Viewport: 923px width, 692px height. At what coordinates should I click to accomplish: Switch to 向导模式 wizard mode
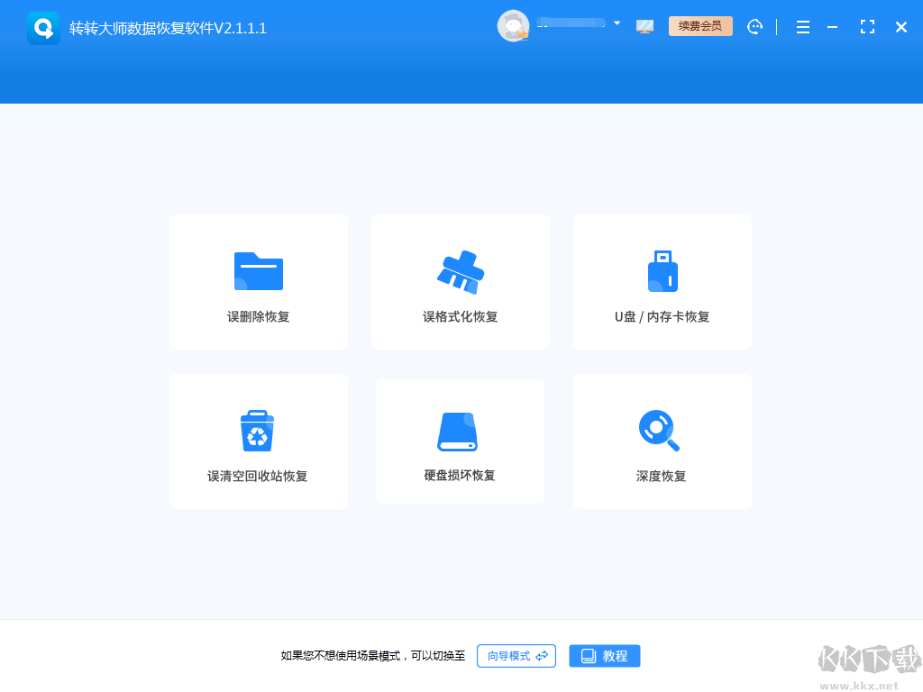516,656
